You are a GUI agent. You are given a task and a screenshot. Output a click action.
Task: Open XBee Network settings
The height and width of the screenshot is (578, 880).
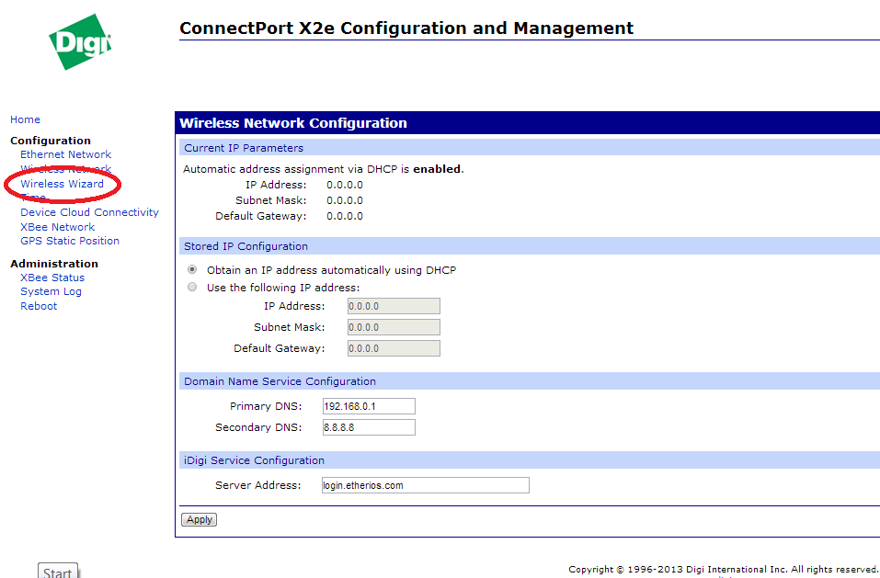[x=57, y=227]
